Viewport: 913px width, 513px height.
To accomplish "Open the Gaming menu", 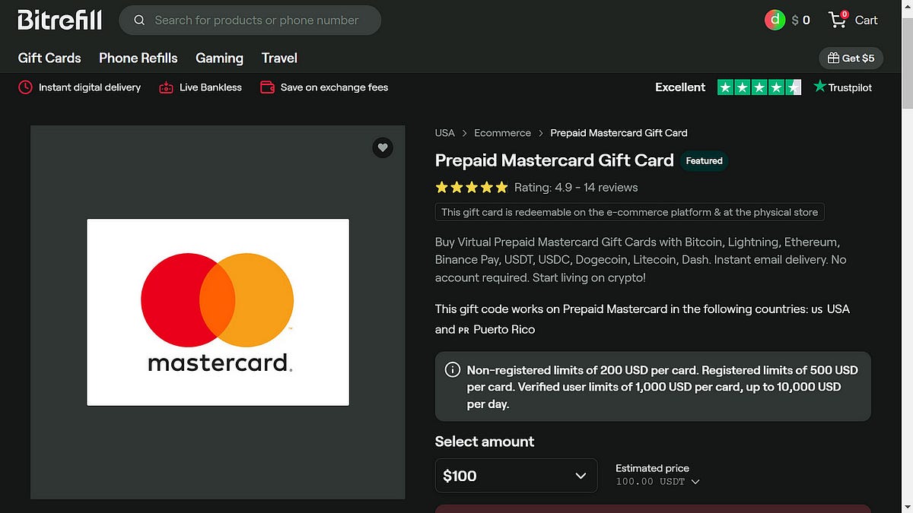I will pos(219,58).
